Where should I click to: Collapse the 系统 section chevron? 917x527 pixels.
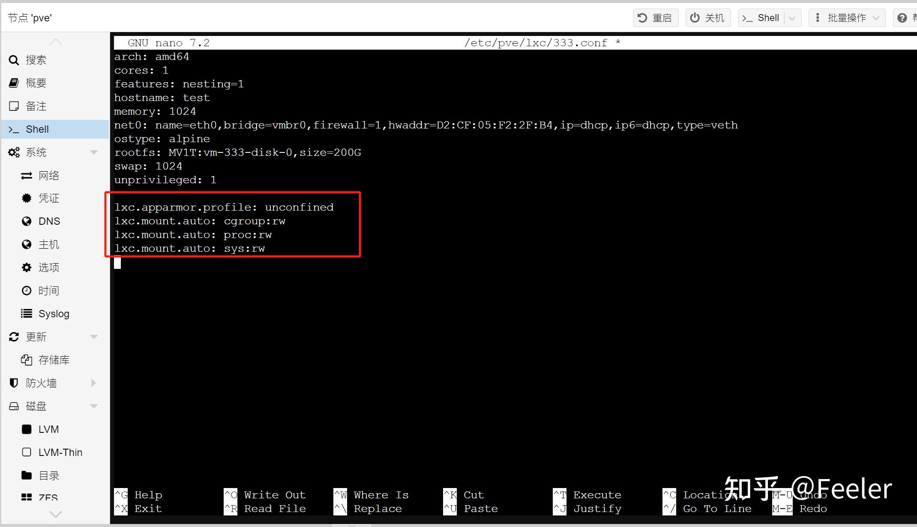[x=94, y=152]
